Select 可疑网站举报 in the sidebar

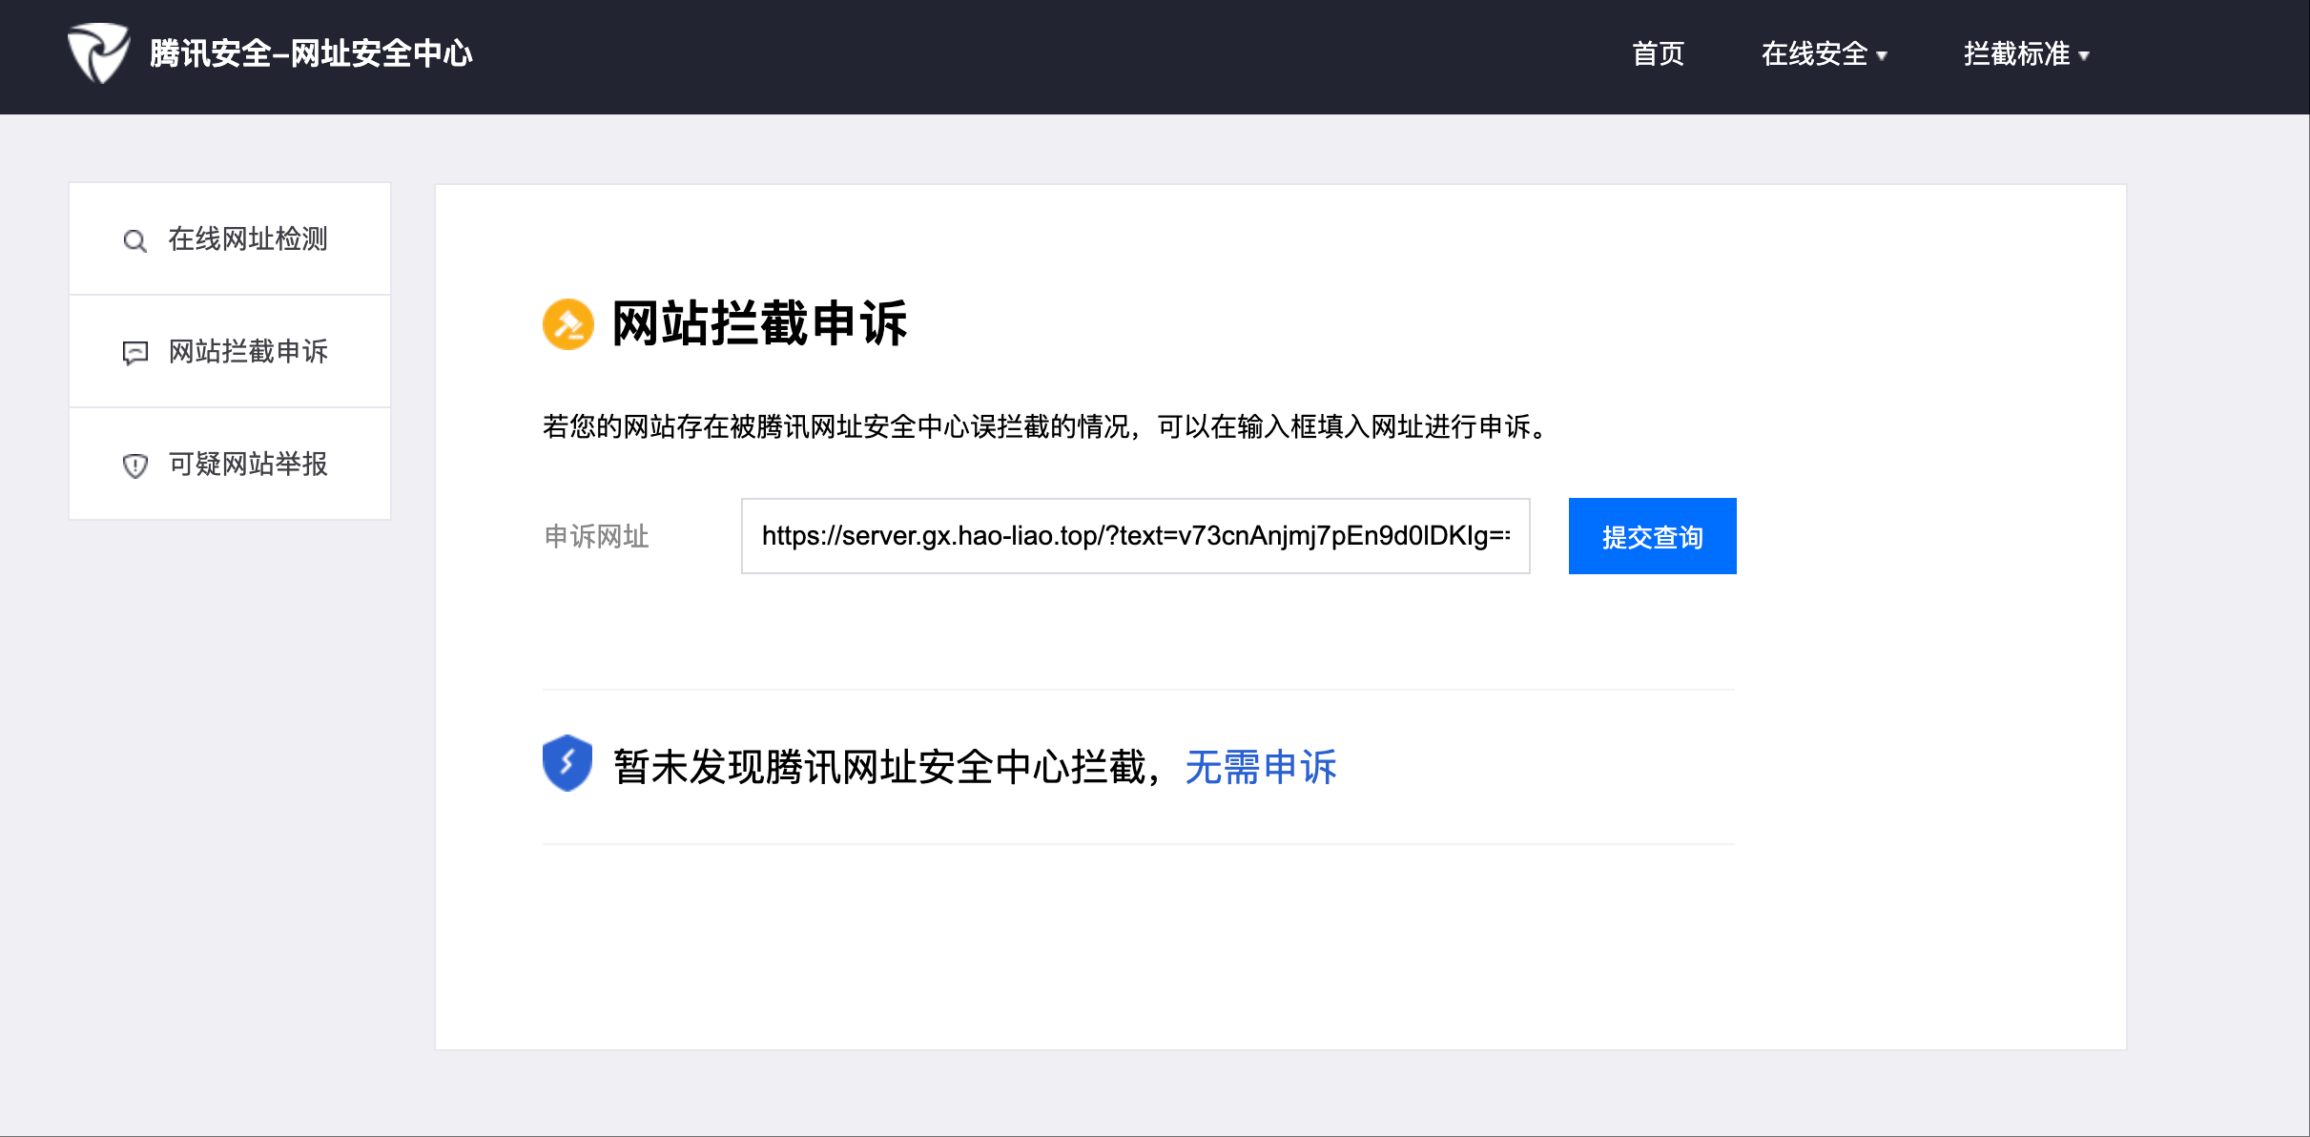pos(248,464)
